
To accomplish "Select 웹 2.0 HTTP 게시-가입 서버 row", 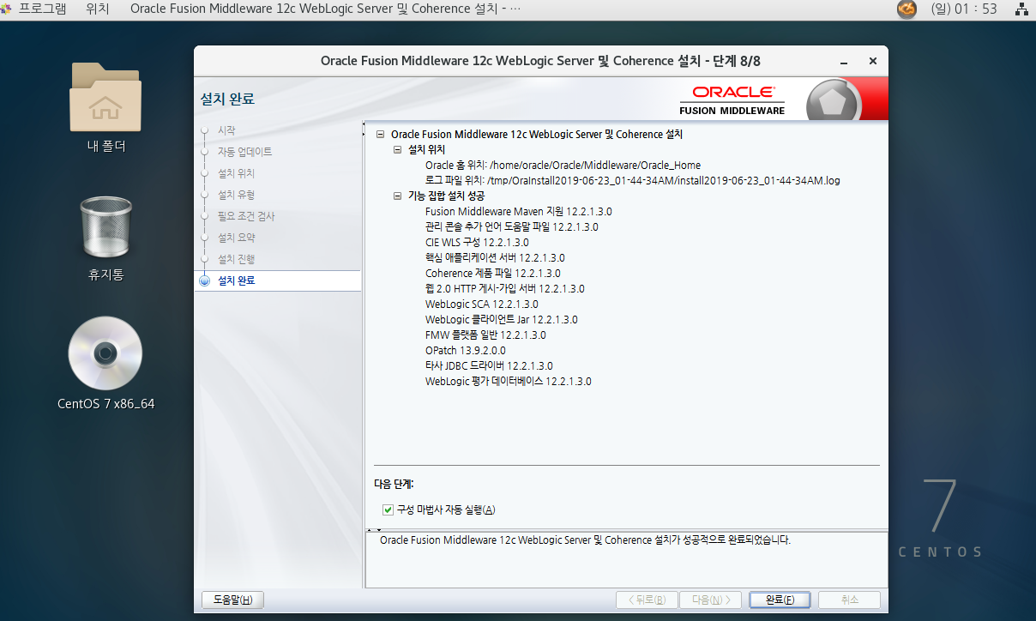I will [504, 289].
